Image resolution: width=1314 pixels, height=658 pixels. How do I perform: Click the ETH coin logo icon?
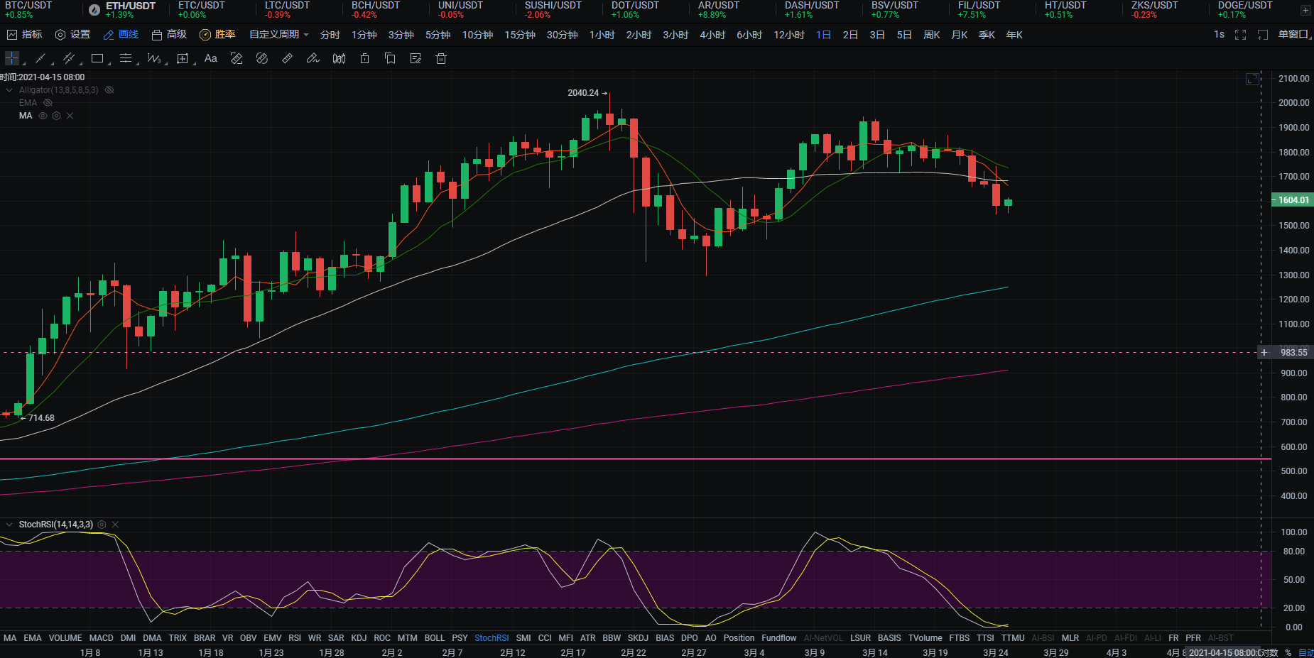tap(94, 10)
